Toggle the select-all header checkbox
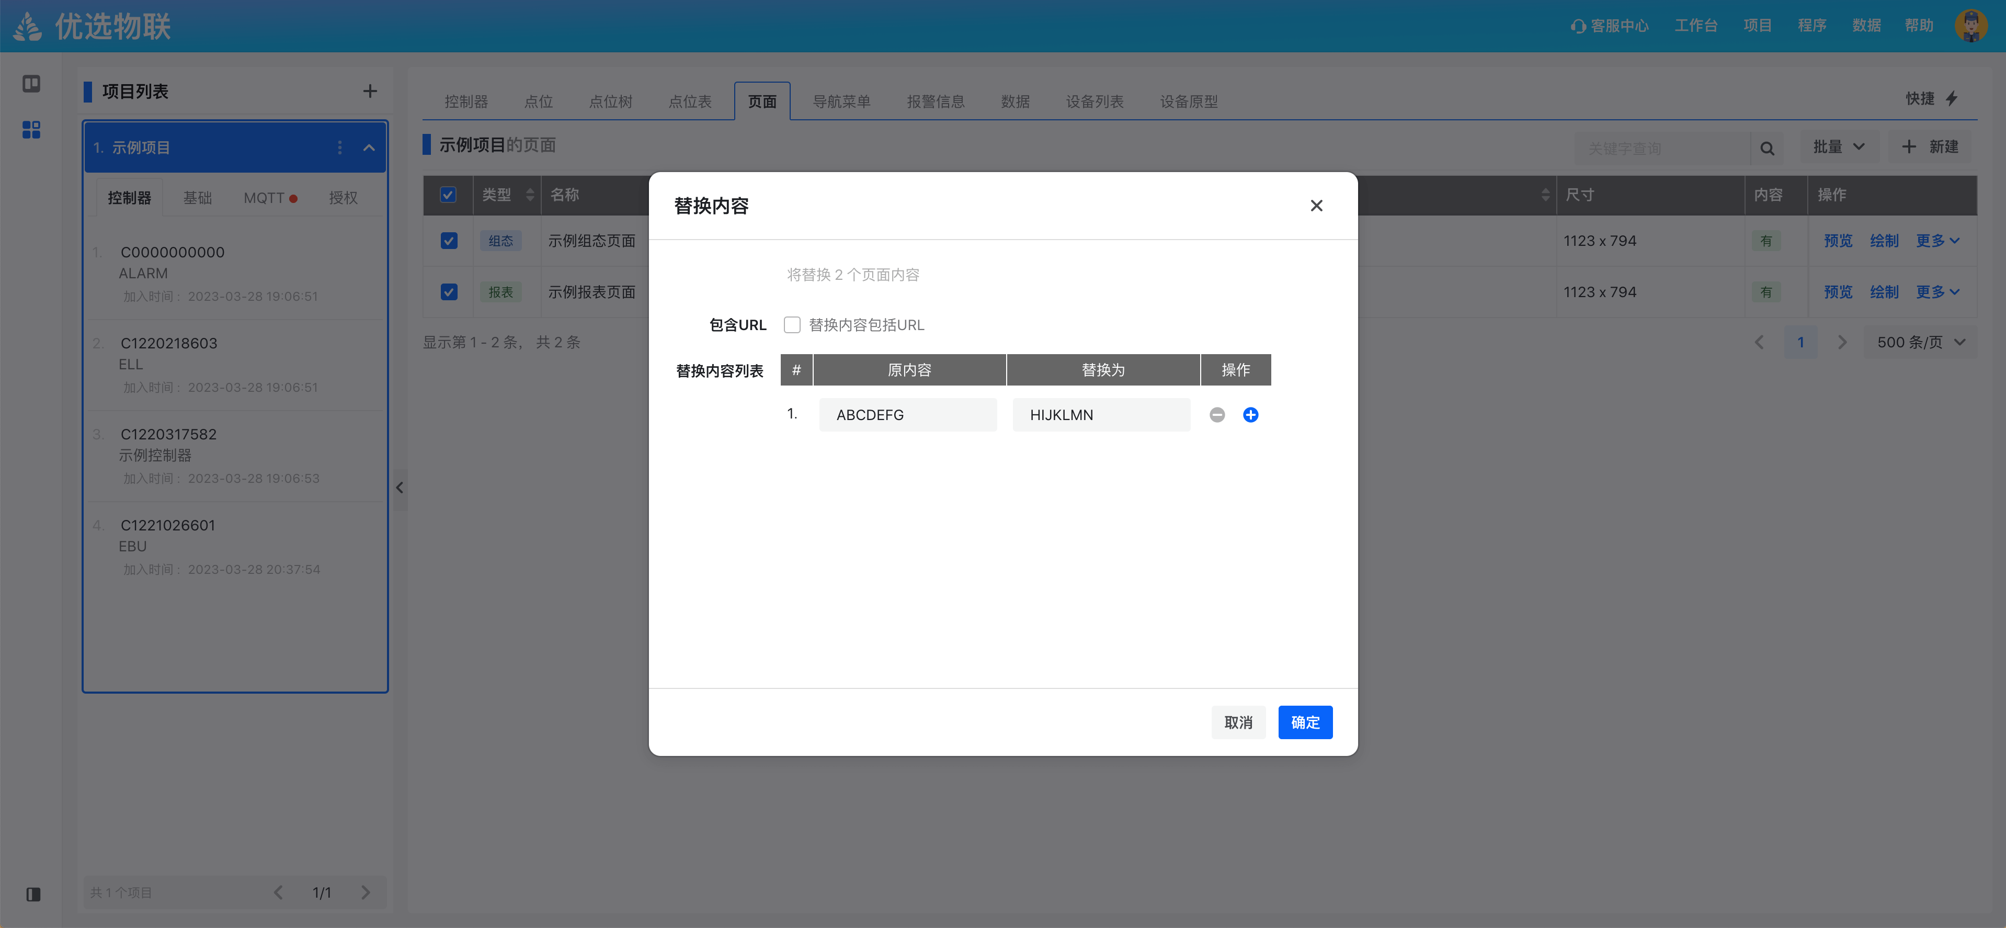The height and width of the screenshot is (928, 2006). 449,195
